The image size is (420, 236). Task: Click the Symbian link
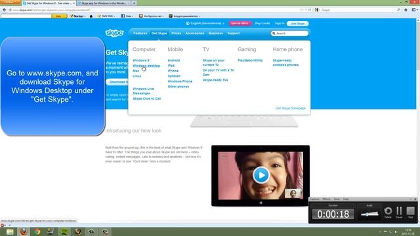coord(174,76)
